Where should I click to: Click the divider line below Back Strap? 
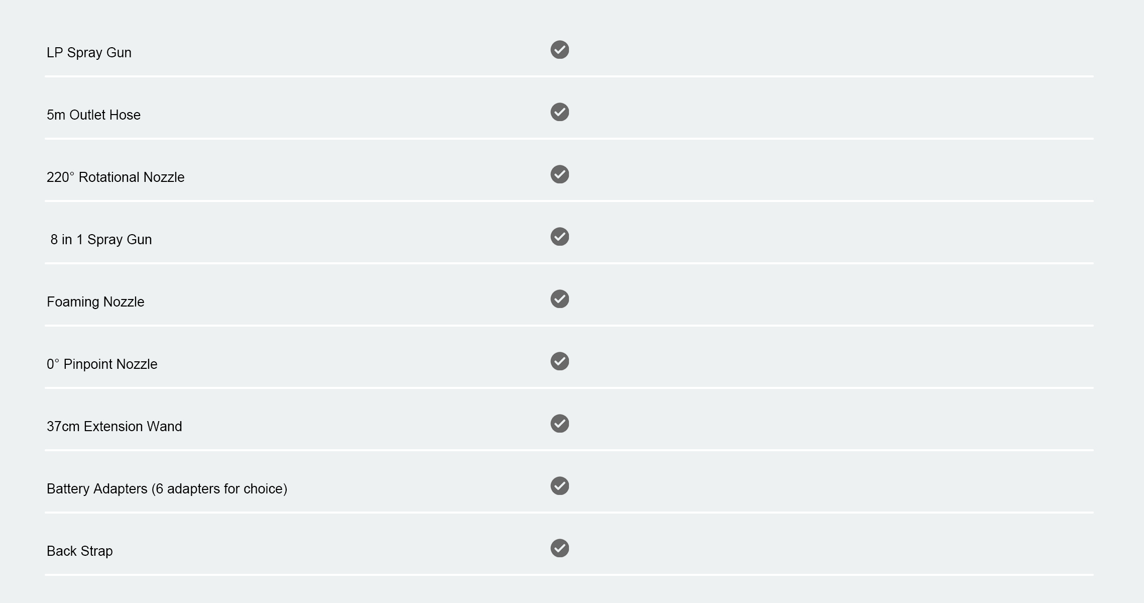click(x=569, y=575)
